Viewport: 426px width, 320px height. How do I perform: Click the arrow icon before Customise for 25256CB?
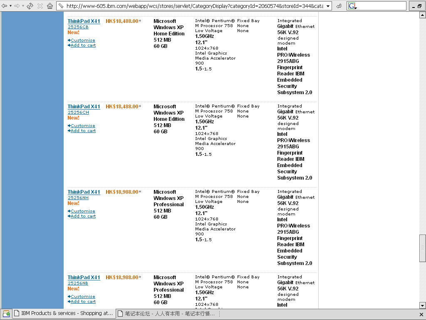pyautogui.click(x=69, y=40)
